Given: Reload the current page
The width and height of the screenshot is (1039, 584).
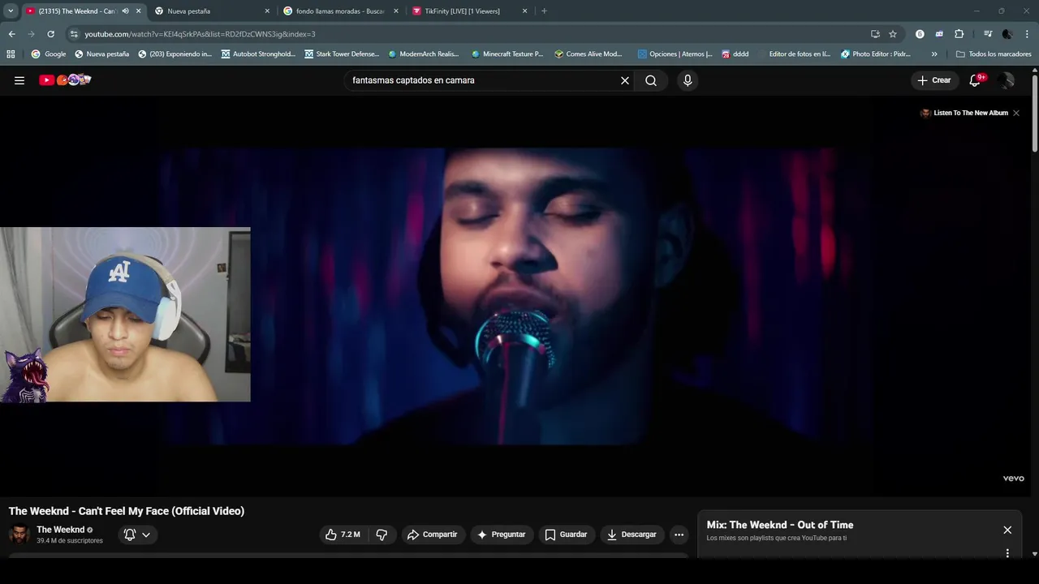Looking at the screenshot, I should pyautogui.click(x=50, y=34).
